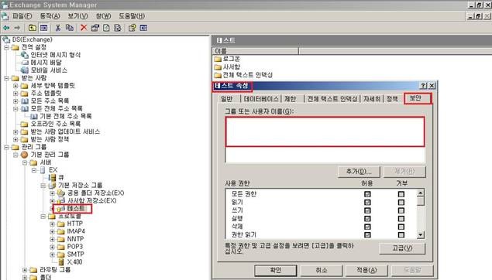Click the Back arrow toolbar icon
This screenshot has width=492, height=280.
point(6,28)
